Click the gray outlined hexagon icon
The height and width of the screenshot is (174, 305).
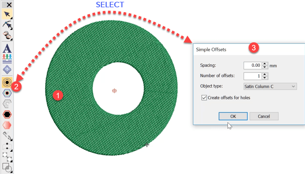7,104
